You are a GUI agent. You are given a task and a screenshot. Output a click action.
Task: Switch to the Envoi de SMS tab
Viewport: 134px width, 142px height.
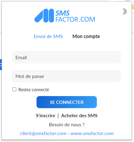pos(48,37)
